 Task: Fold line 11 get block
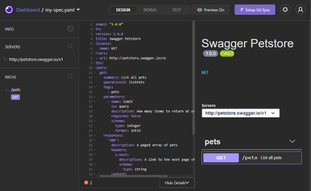[95, 73]
